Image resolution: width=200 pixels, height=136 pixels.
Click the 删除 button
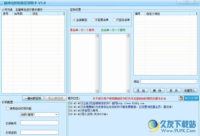point(157,90)
